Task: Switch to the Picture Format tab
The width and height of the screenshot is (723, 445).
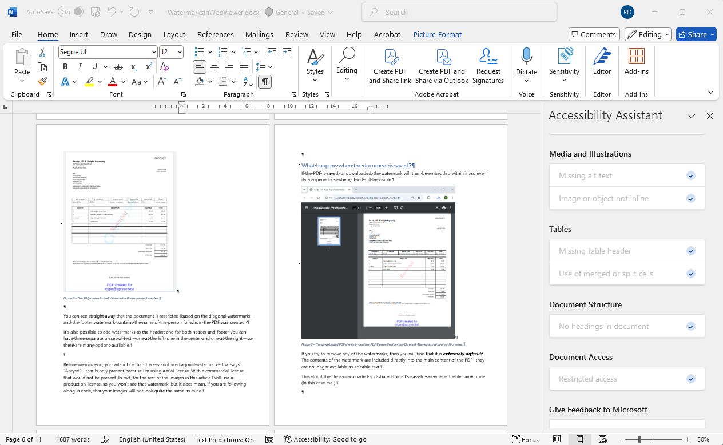Action: point(437,34)
